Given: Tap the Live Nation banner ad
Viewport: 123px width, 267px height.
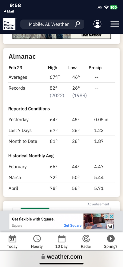Looking at the screenshot, I should [61, 36].
